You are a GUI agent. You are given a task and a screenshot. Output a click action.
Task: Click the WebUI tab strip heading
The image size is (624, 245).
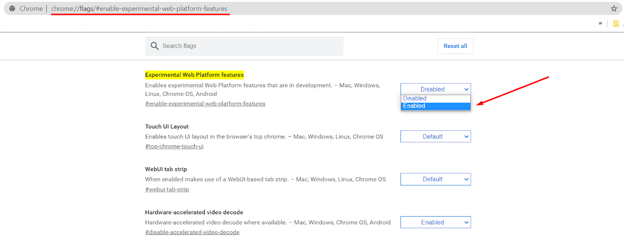point(166,169)
